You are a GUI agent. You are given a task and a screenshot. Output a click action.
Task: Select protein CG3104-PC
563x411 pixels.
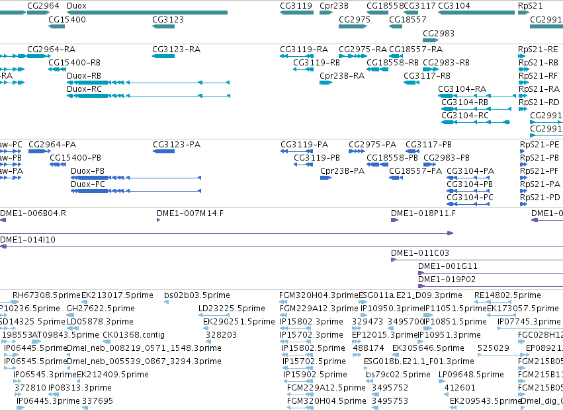(468, 204)
